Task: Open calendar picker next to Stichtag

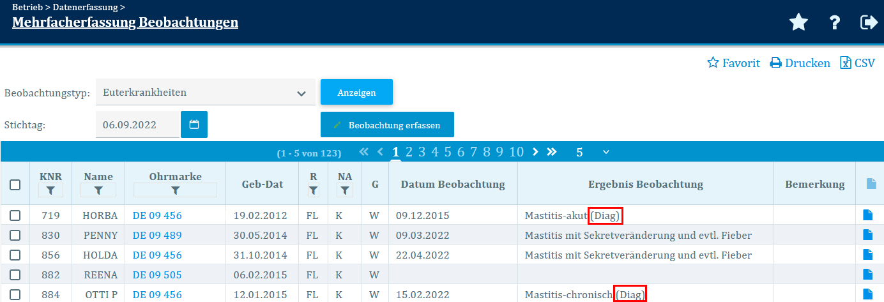Action: point(194,125)
